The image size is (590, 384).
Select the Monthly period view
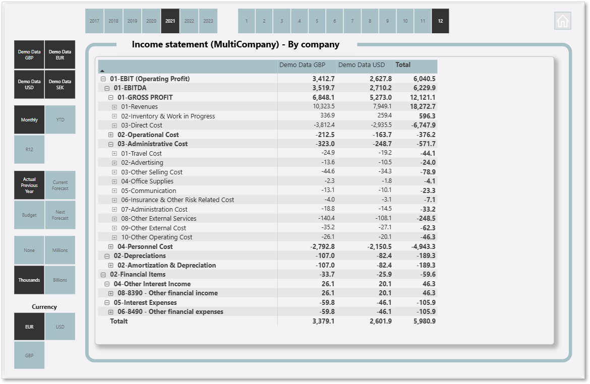(x=29, y=119)
